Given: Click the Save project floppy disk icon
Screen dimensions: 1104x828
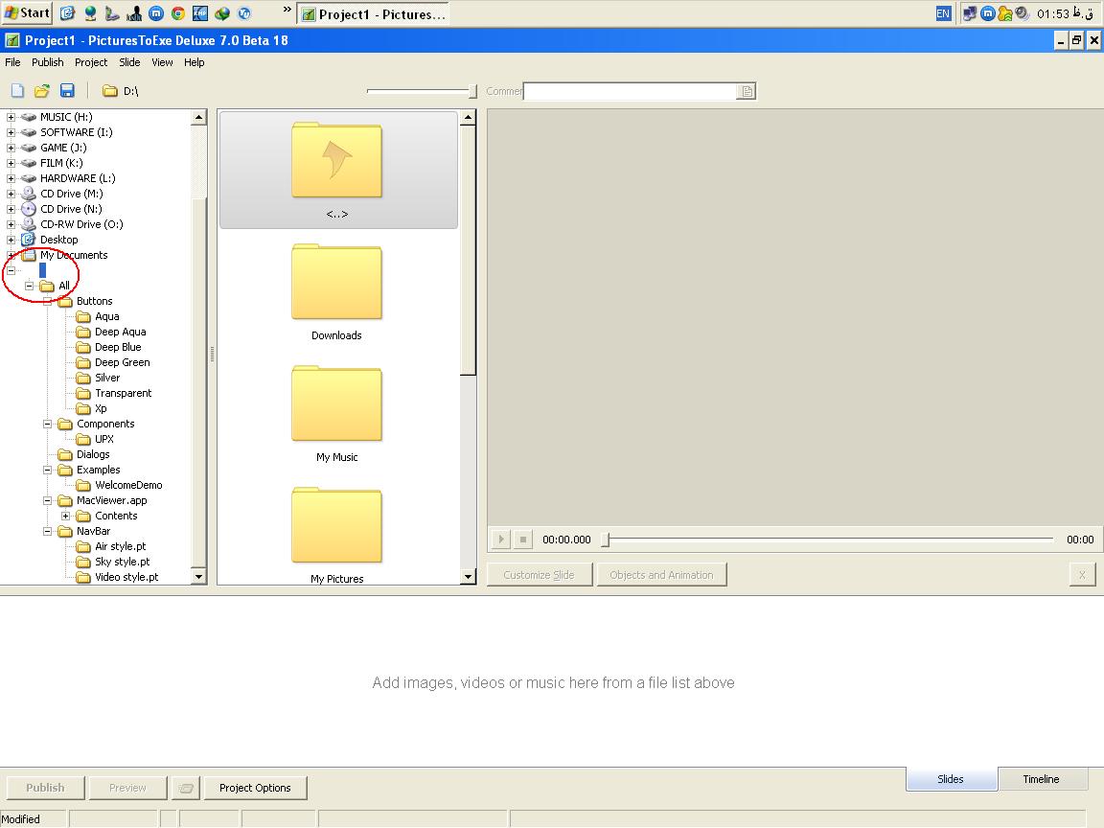Looking at the screenshot, I should [x=67, y=91].
